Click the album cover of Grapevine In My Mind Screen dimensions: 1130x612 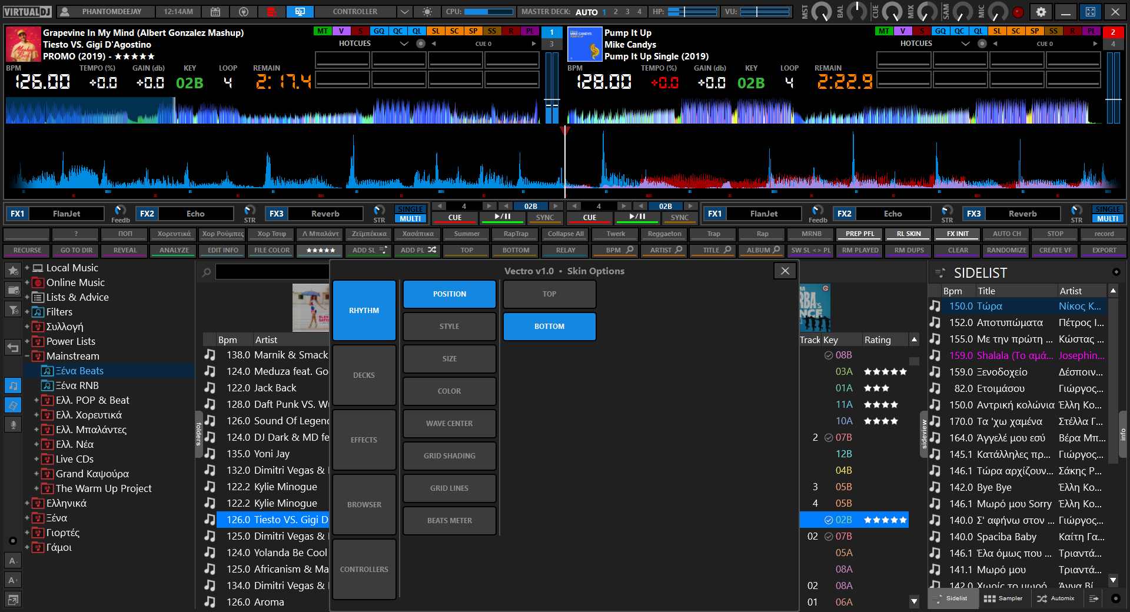[23, 44]
